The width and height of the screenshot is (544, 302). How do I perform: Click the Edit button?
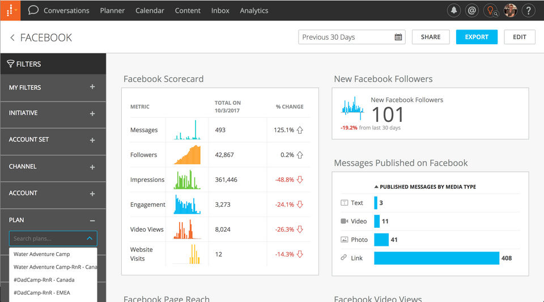pyautogui.click(x=520, y=37)
